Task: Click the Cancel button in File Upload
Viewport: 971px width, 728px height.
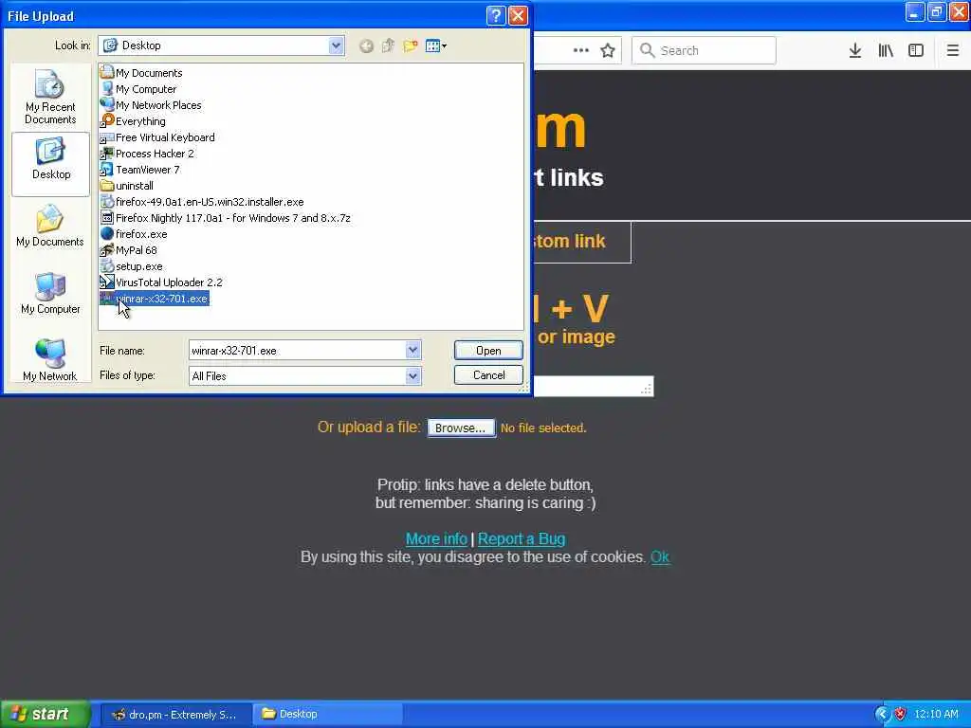Action: point(488,375)
